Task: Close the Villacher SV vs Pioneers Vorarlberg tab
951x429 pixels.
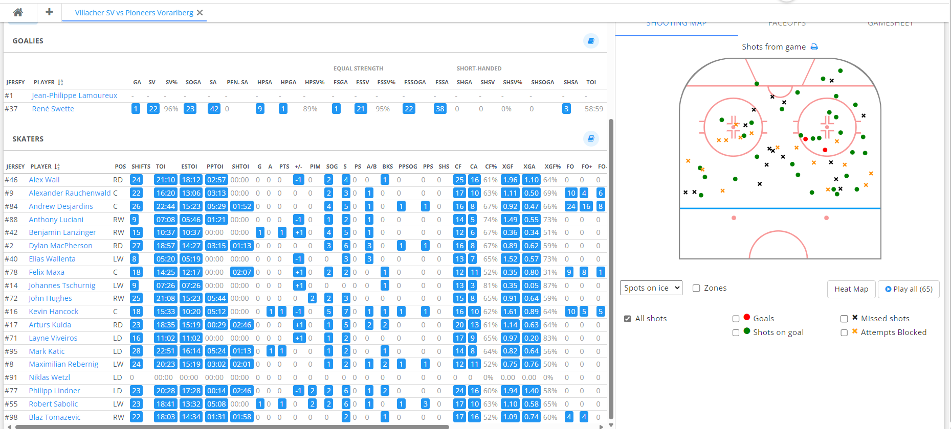Action: click(x=200, y=13)
